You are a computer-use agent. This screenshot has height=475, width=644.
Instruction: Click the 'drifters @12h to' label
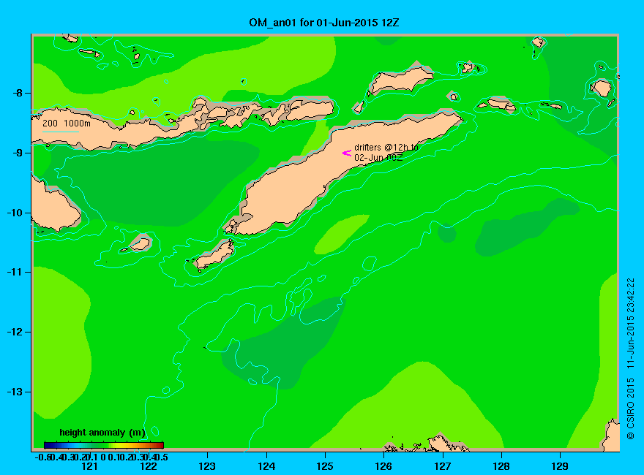[x=386, y=148]
